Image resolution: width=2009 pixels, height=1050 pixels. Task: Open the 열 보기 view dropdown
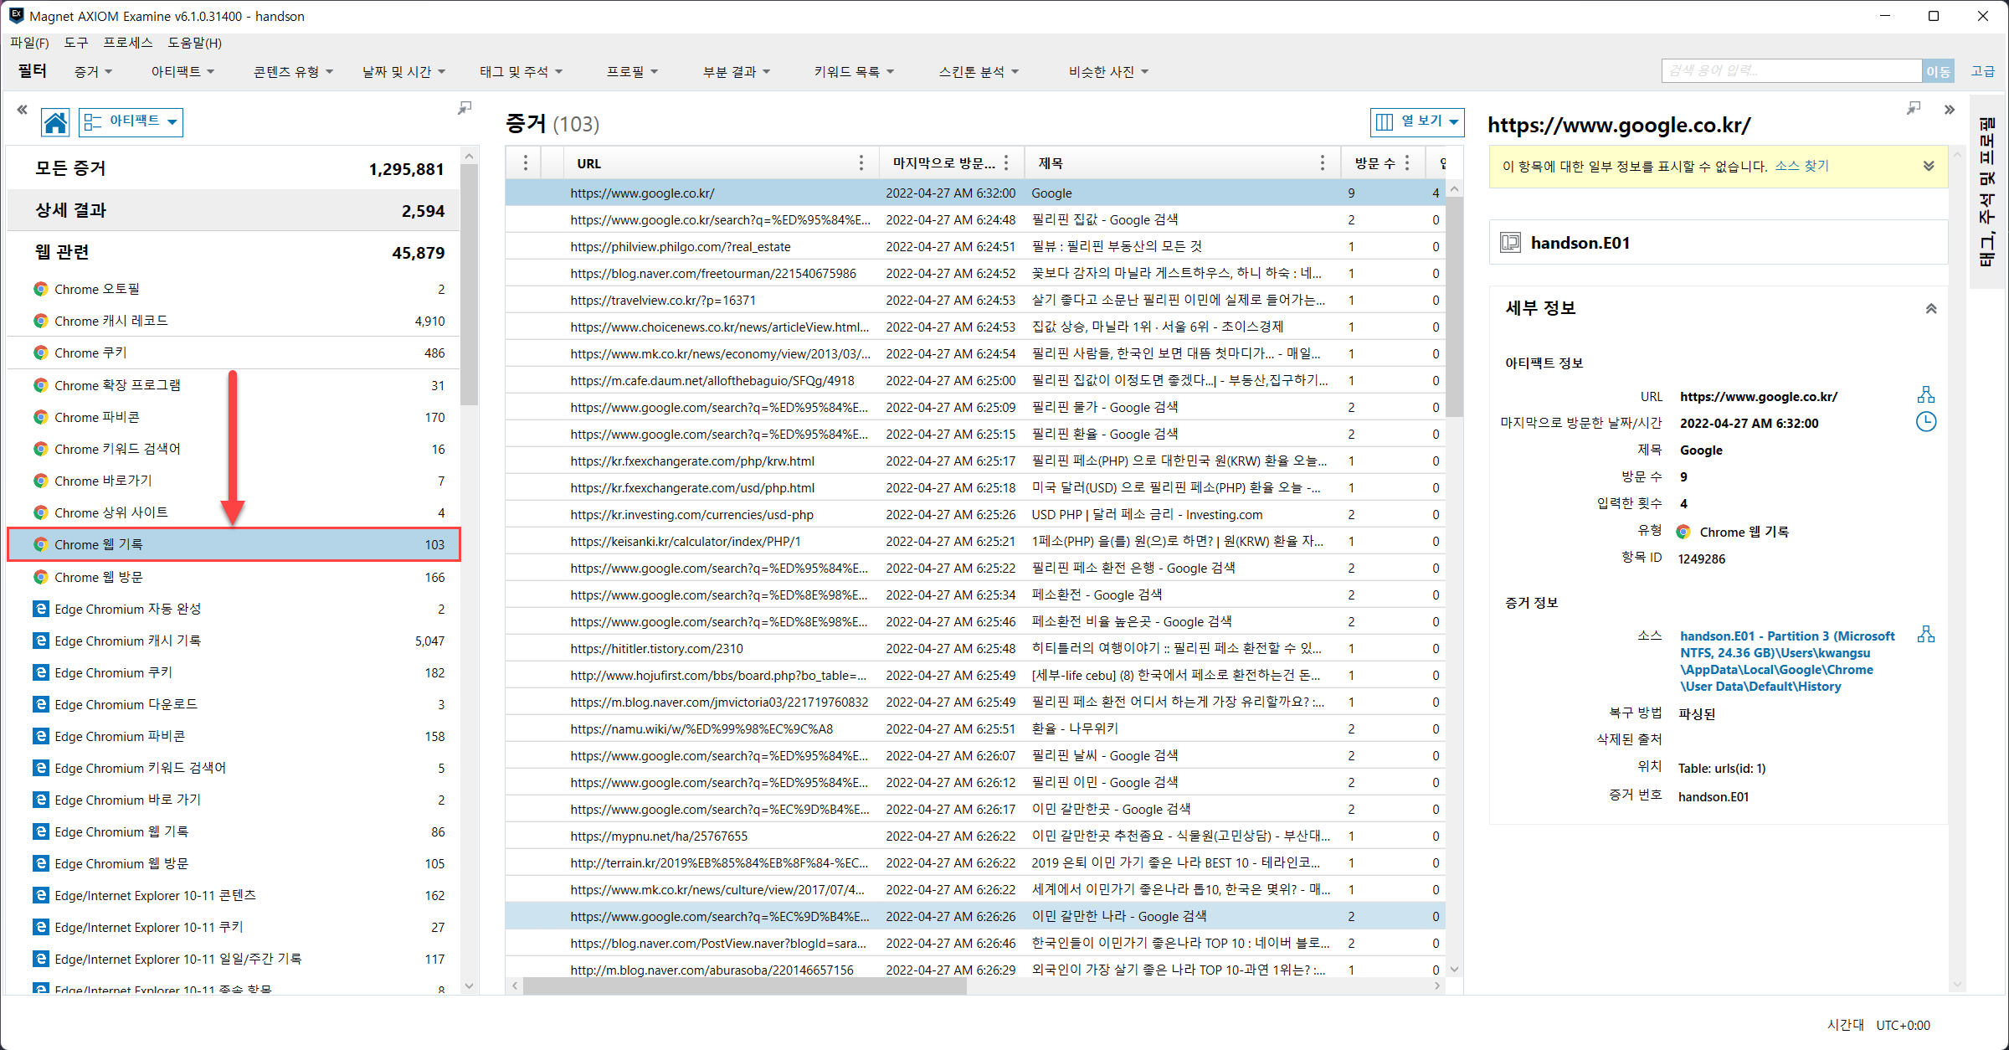tap(1416, 122)
